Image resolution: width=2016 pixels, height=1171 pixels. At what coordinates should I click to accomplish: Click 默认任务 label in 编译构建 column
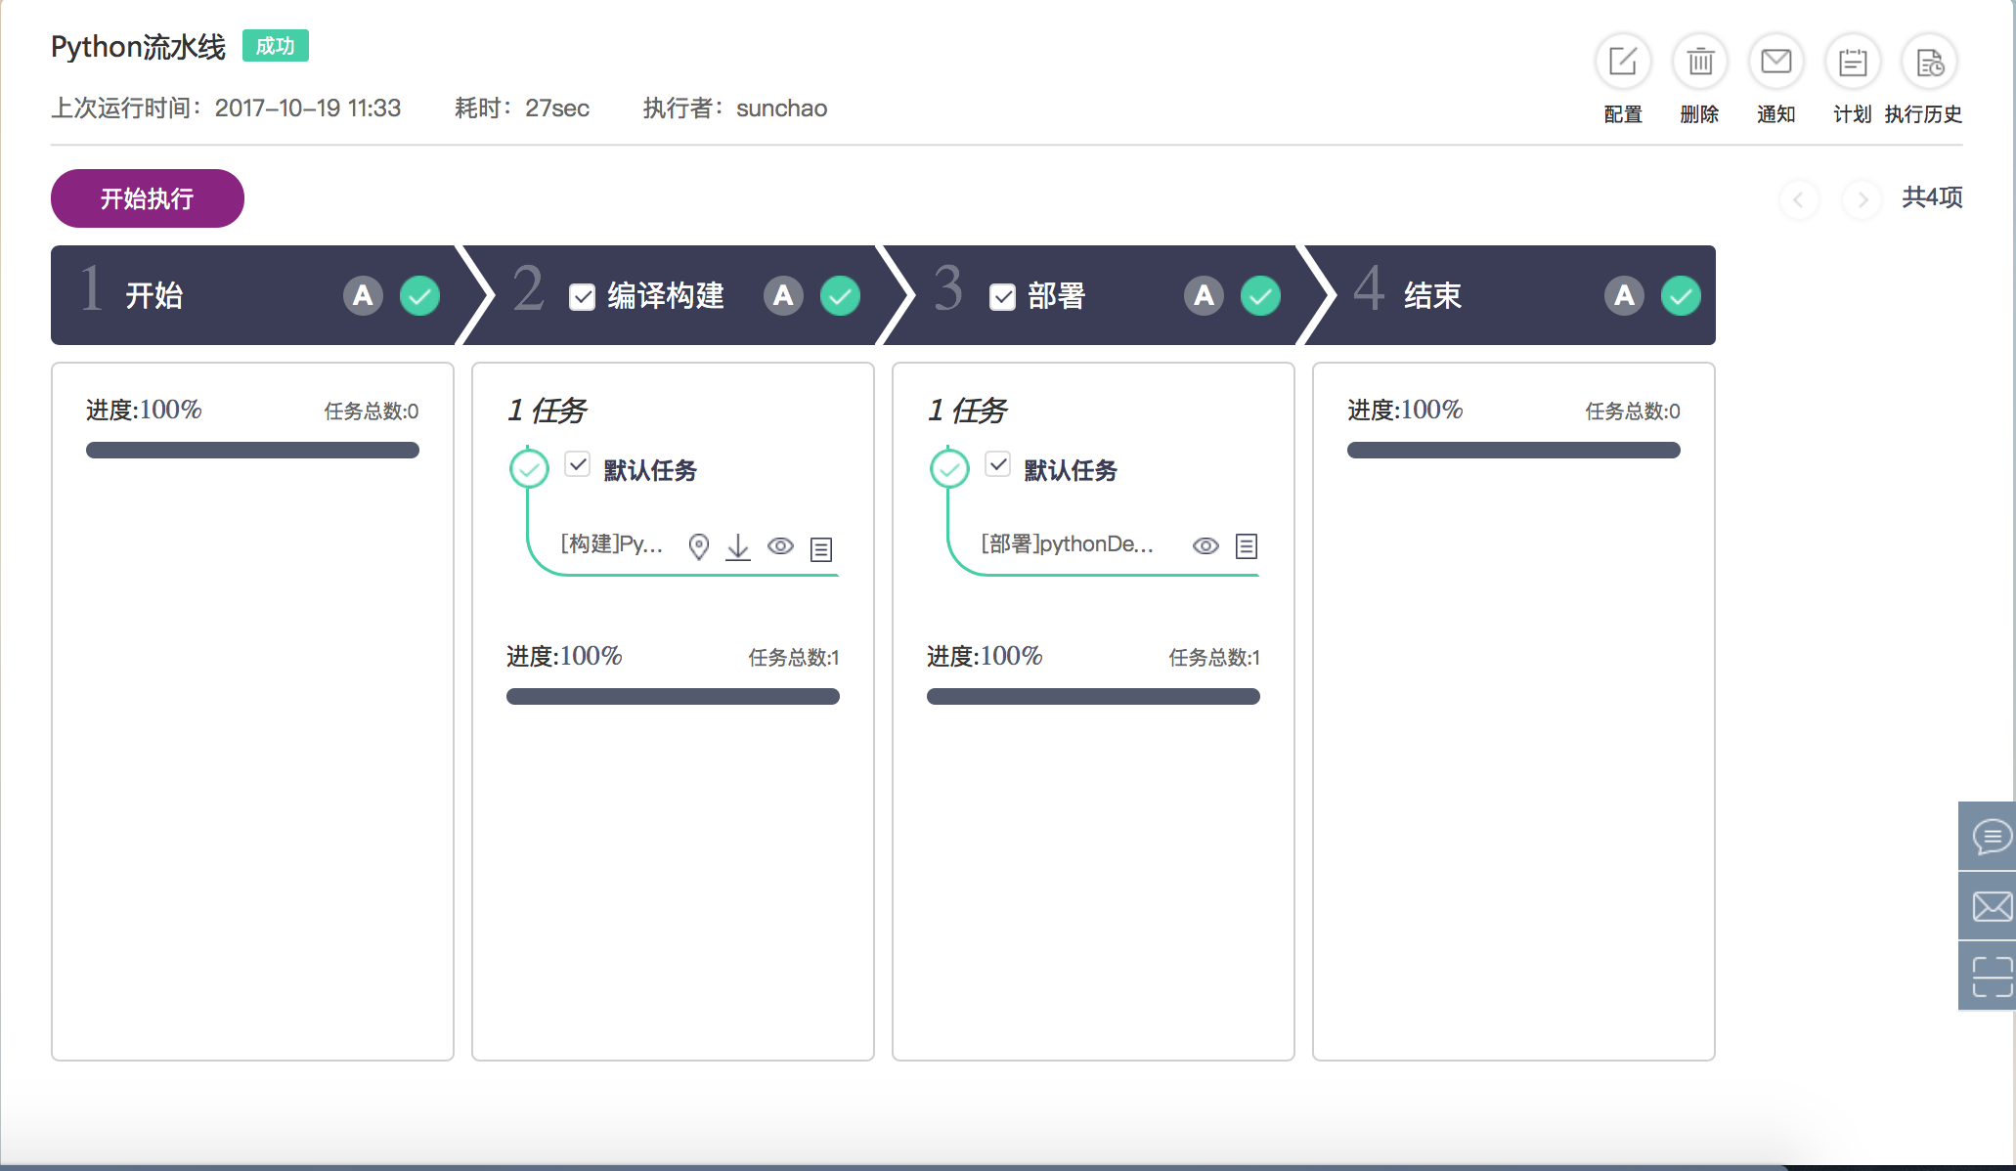(x=650, y=470)
